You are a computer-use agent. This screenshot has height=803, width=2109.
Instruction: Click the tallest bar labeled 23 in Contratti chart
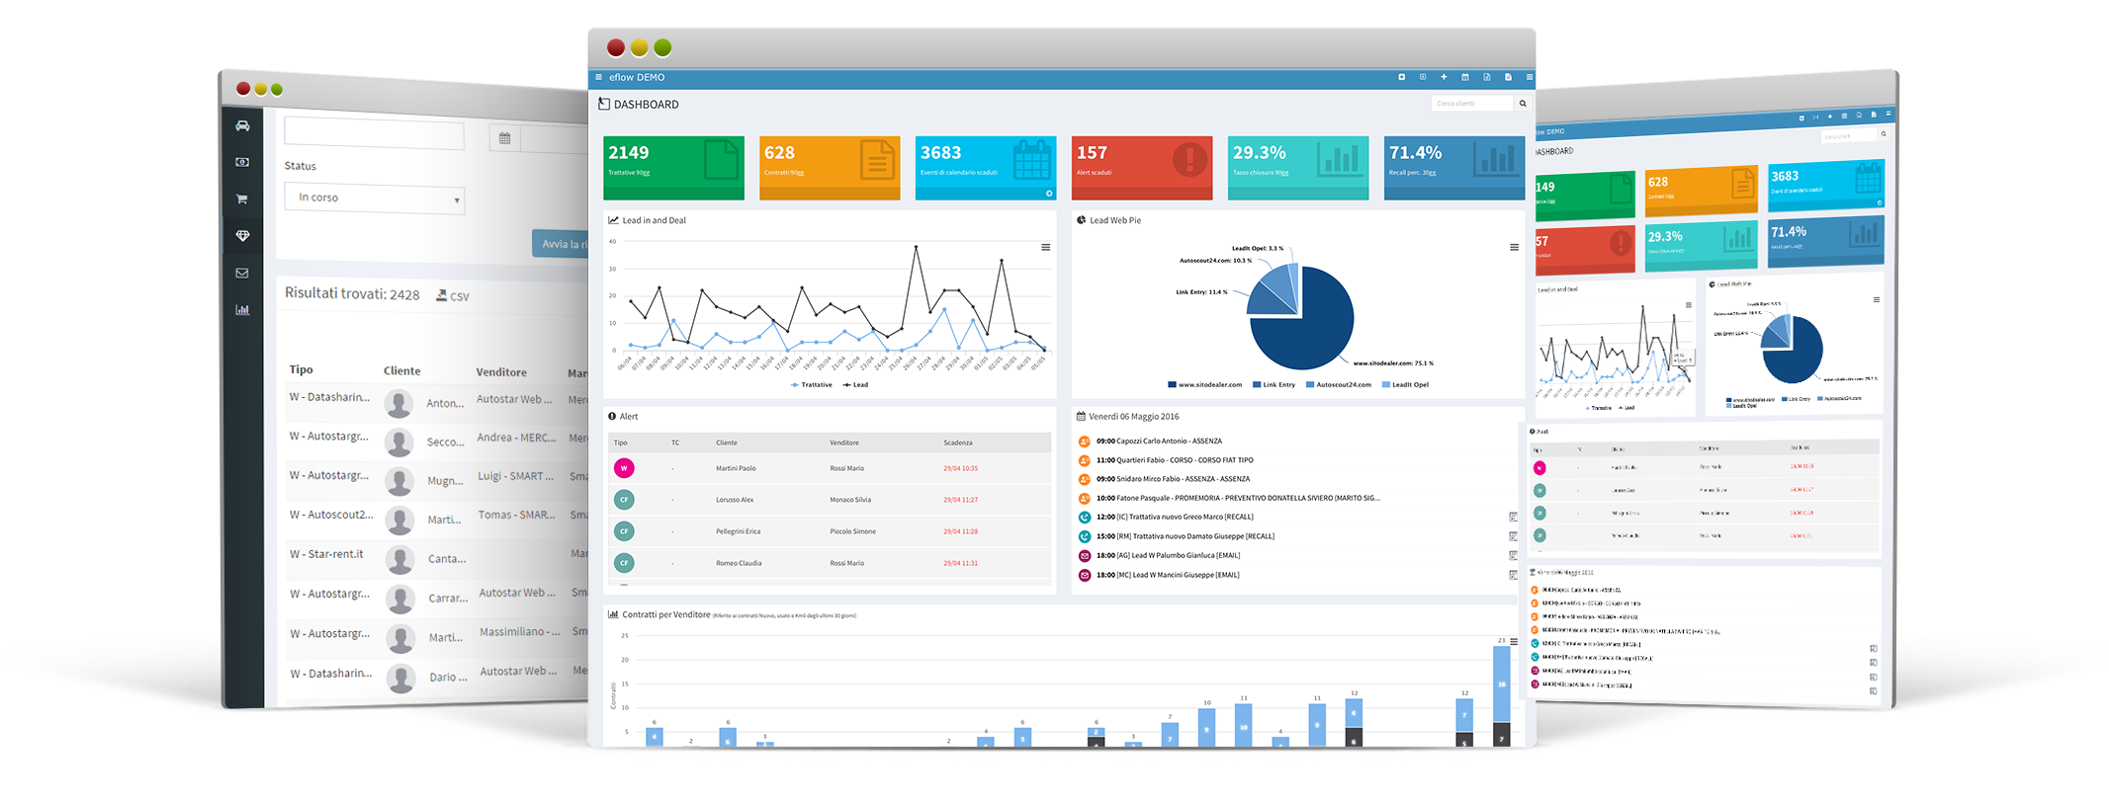coord(1501,695)
